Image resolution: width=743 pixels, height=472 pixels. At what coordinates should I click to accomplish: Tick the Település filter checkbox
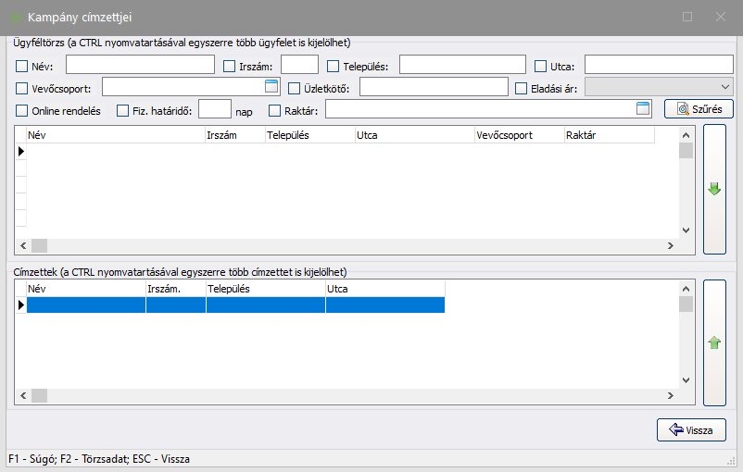(334, 66)
